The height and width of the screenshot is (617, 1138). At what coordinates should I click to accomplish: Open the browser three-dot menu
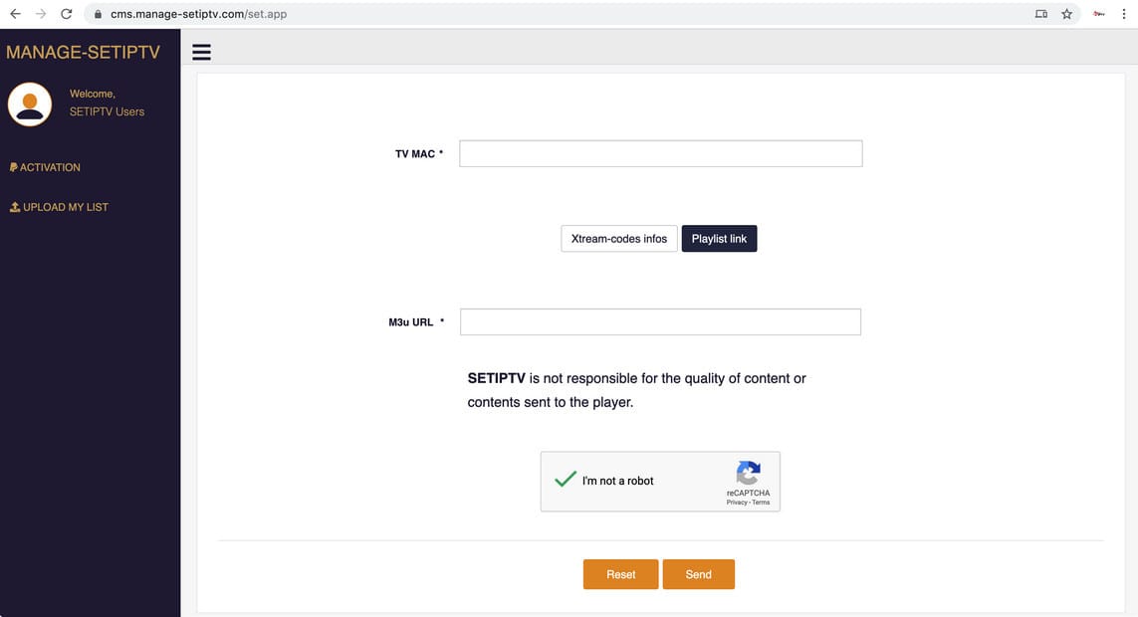tap(1124, 14)
